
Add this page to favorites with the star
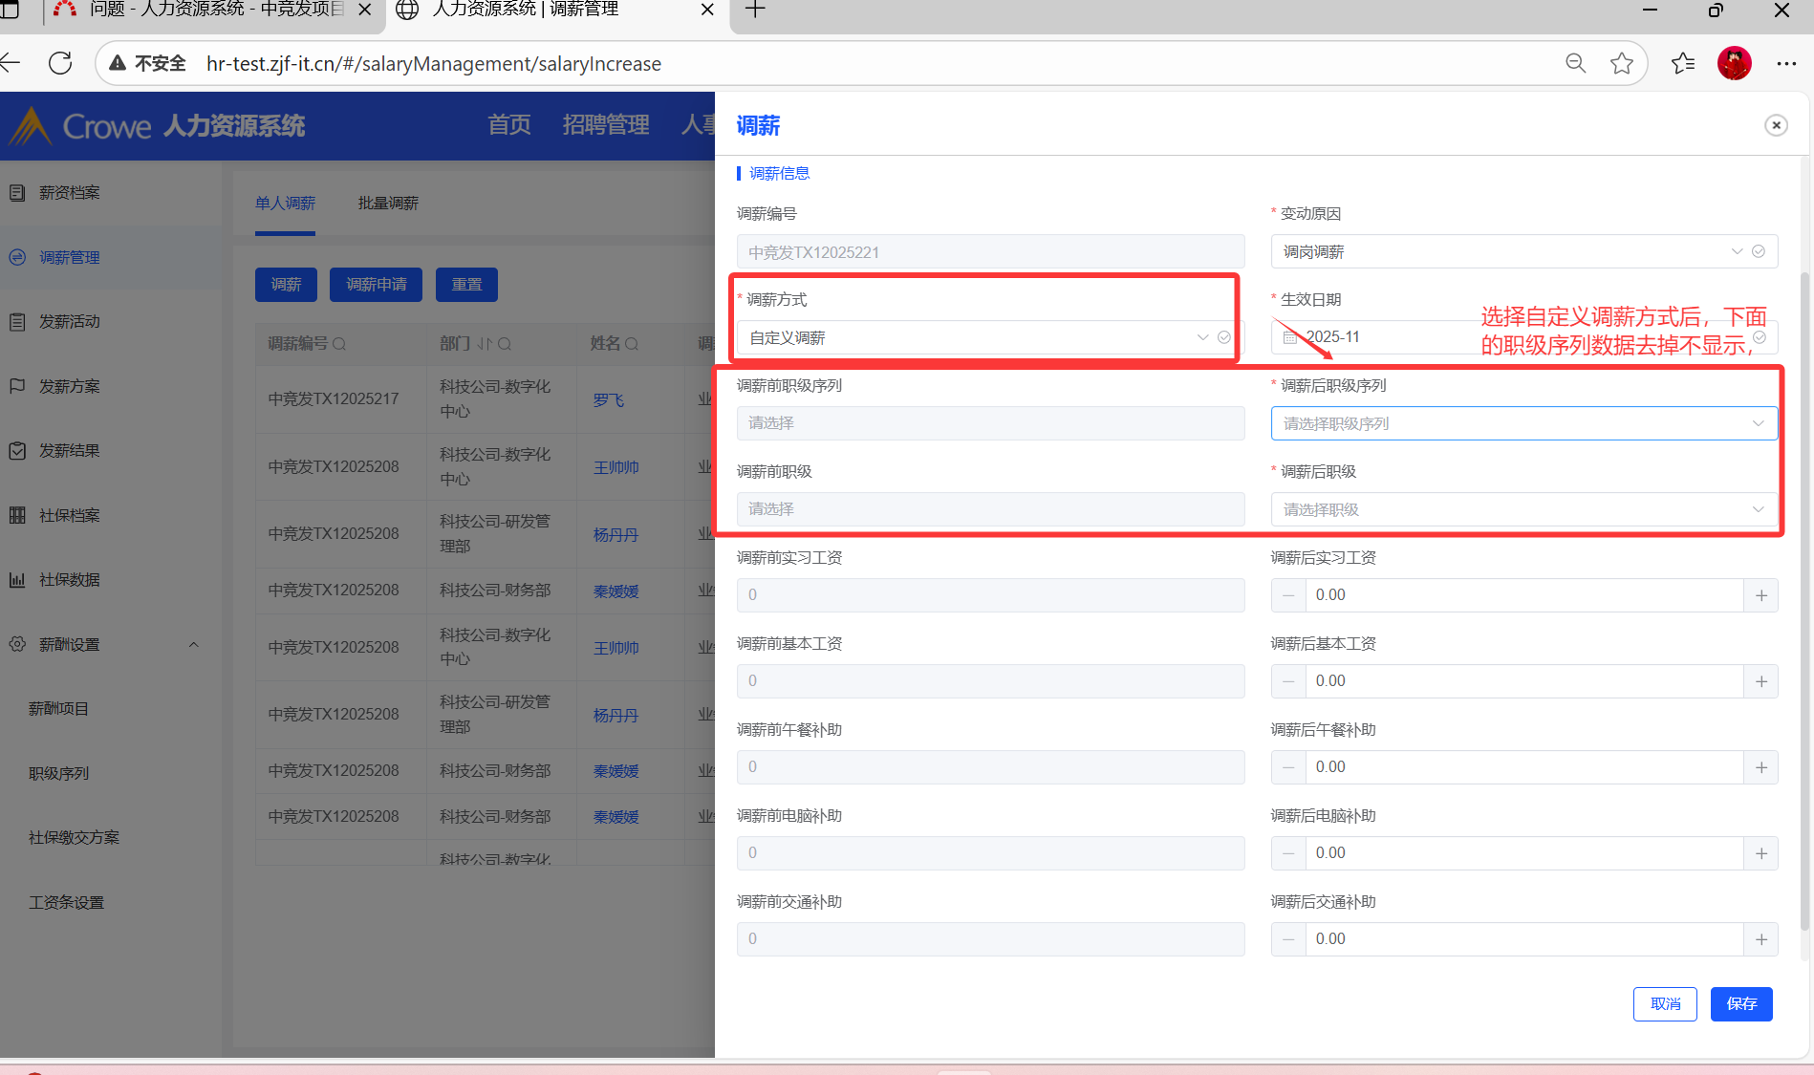[x=1622, y=63]
